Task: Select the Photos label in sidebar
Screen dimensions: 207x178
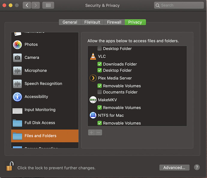Action: click(31, 45)
